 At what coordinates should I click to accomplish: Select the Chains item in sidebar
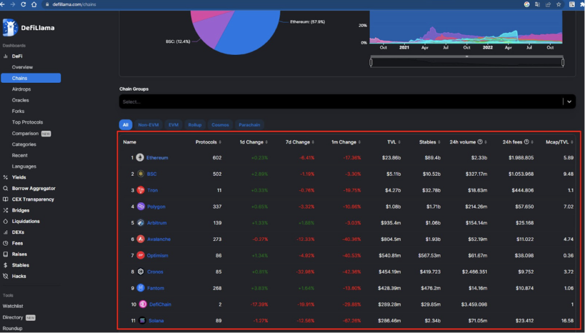point(31,78)
